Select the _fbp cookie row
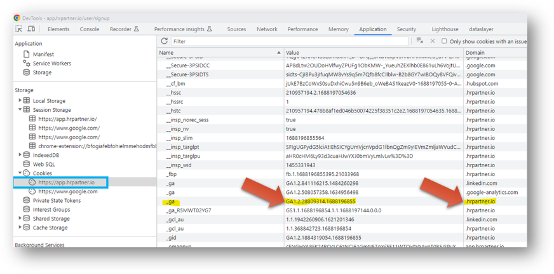 click(342, 174)
